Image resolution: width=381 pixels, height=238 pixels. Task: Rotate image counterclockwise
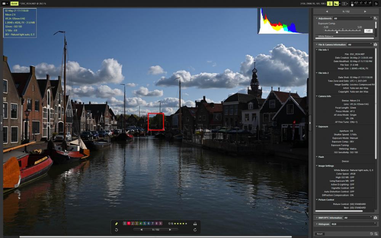point(116,230)
